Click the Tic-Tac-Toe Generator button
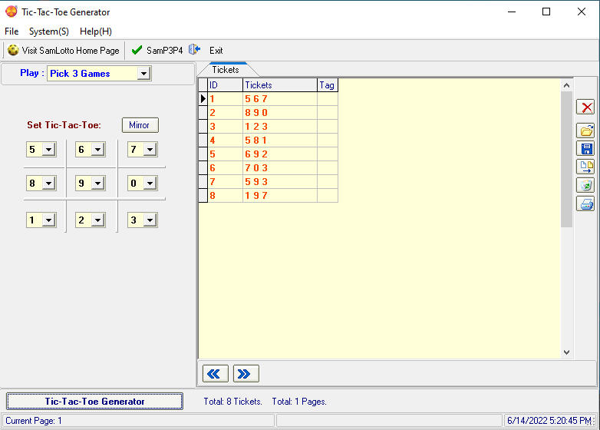The height and width of the screenshot is (430, 600). click(94, 402)
